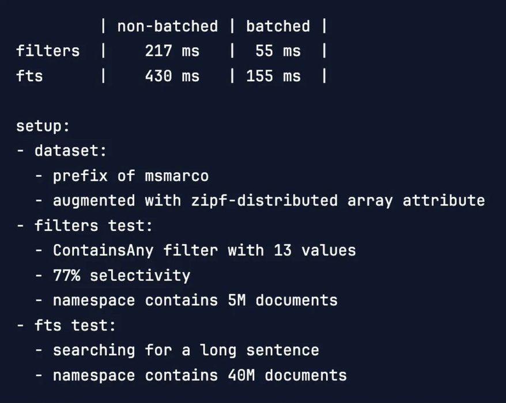Click the "40M documents" text
The width and height of the screenshot is (506, 403).
click(287, 375)
